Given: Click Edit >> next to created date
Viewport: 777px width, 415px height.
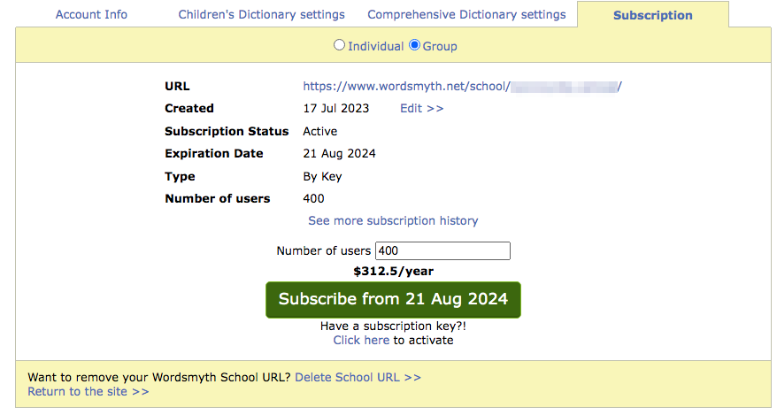Looking at the screenshot, I should tap(421, 109).
